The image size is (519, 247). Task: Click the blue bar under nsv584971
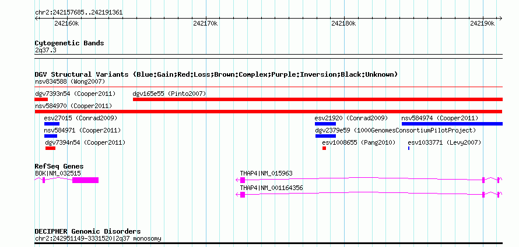(51, 136)
